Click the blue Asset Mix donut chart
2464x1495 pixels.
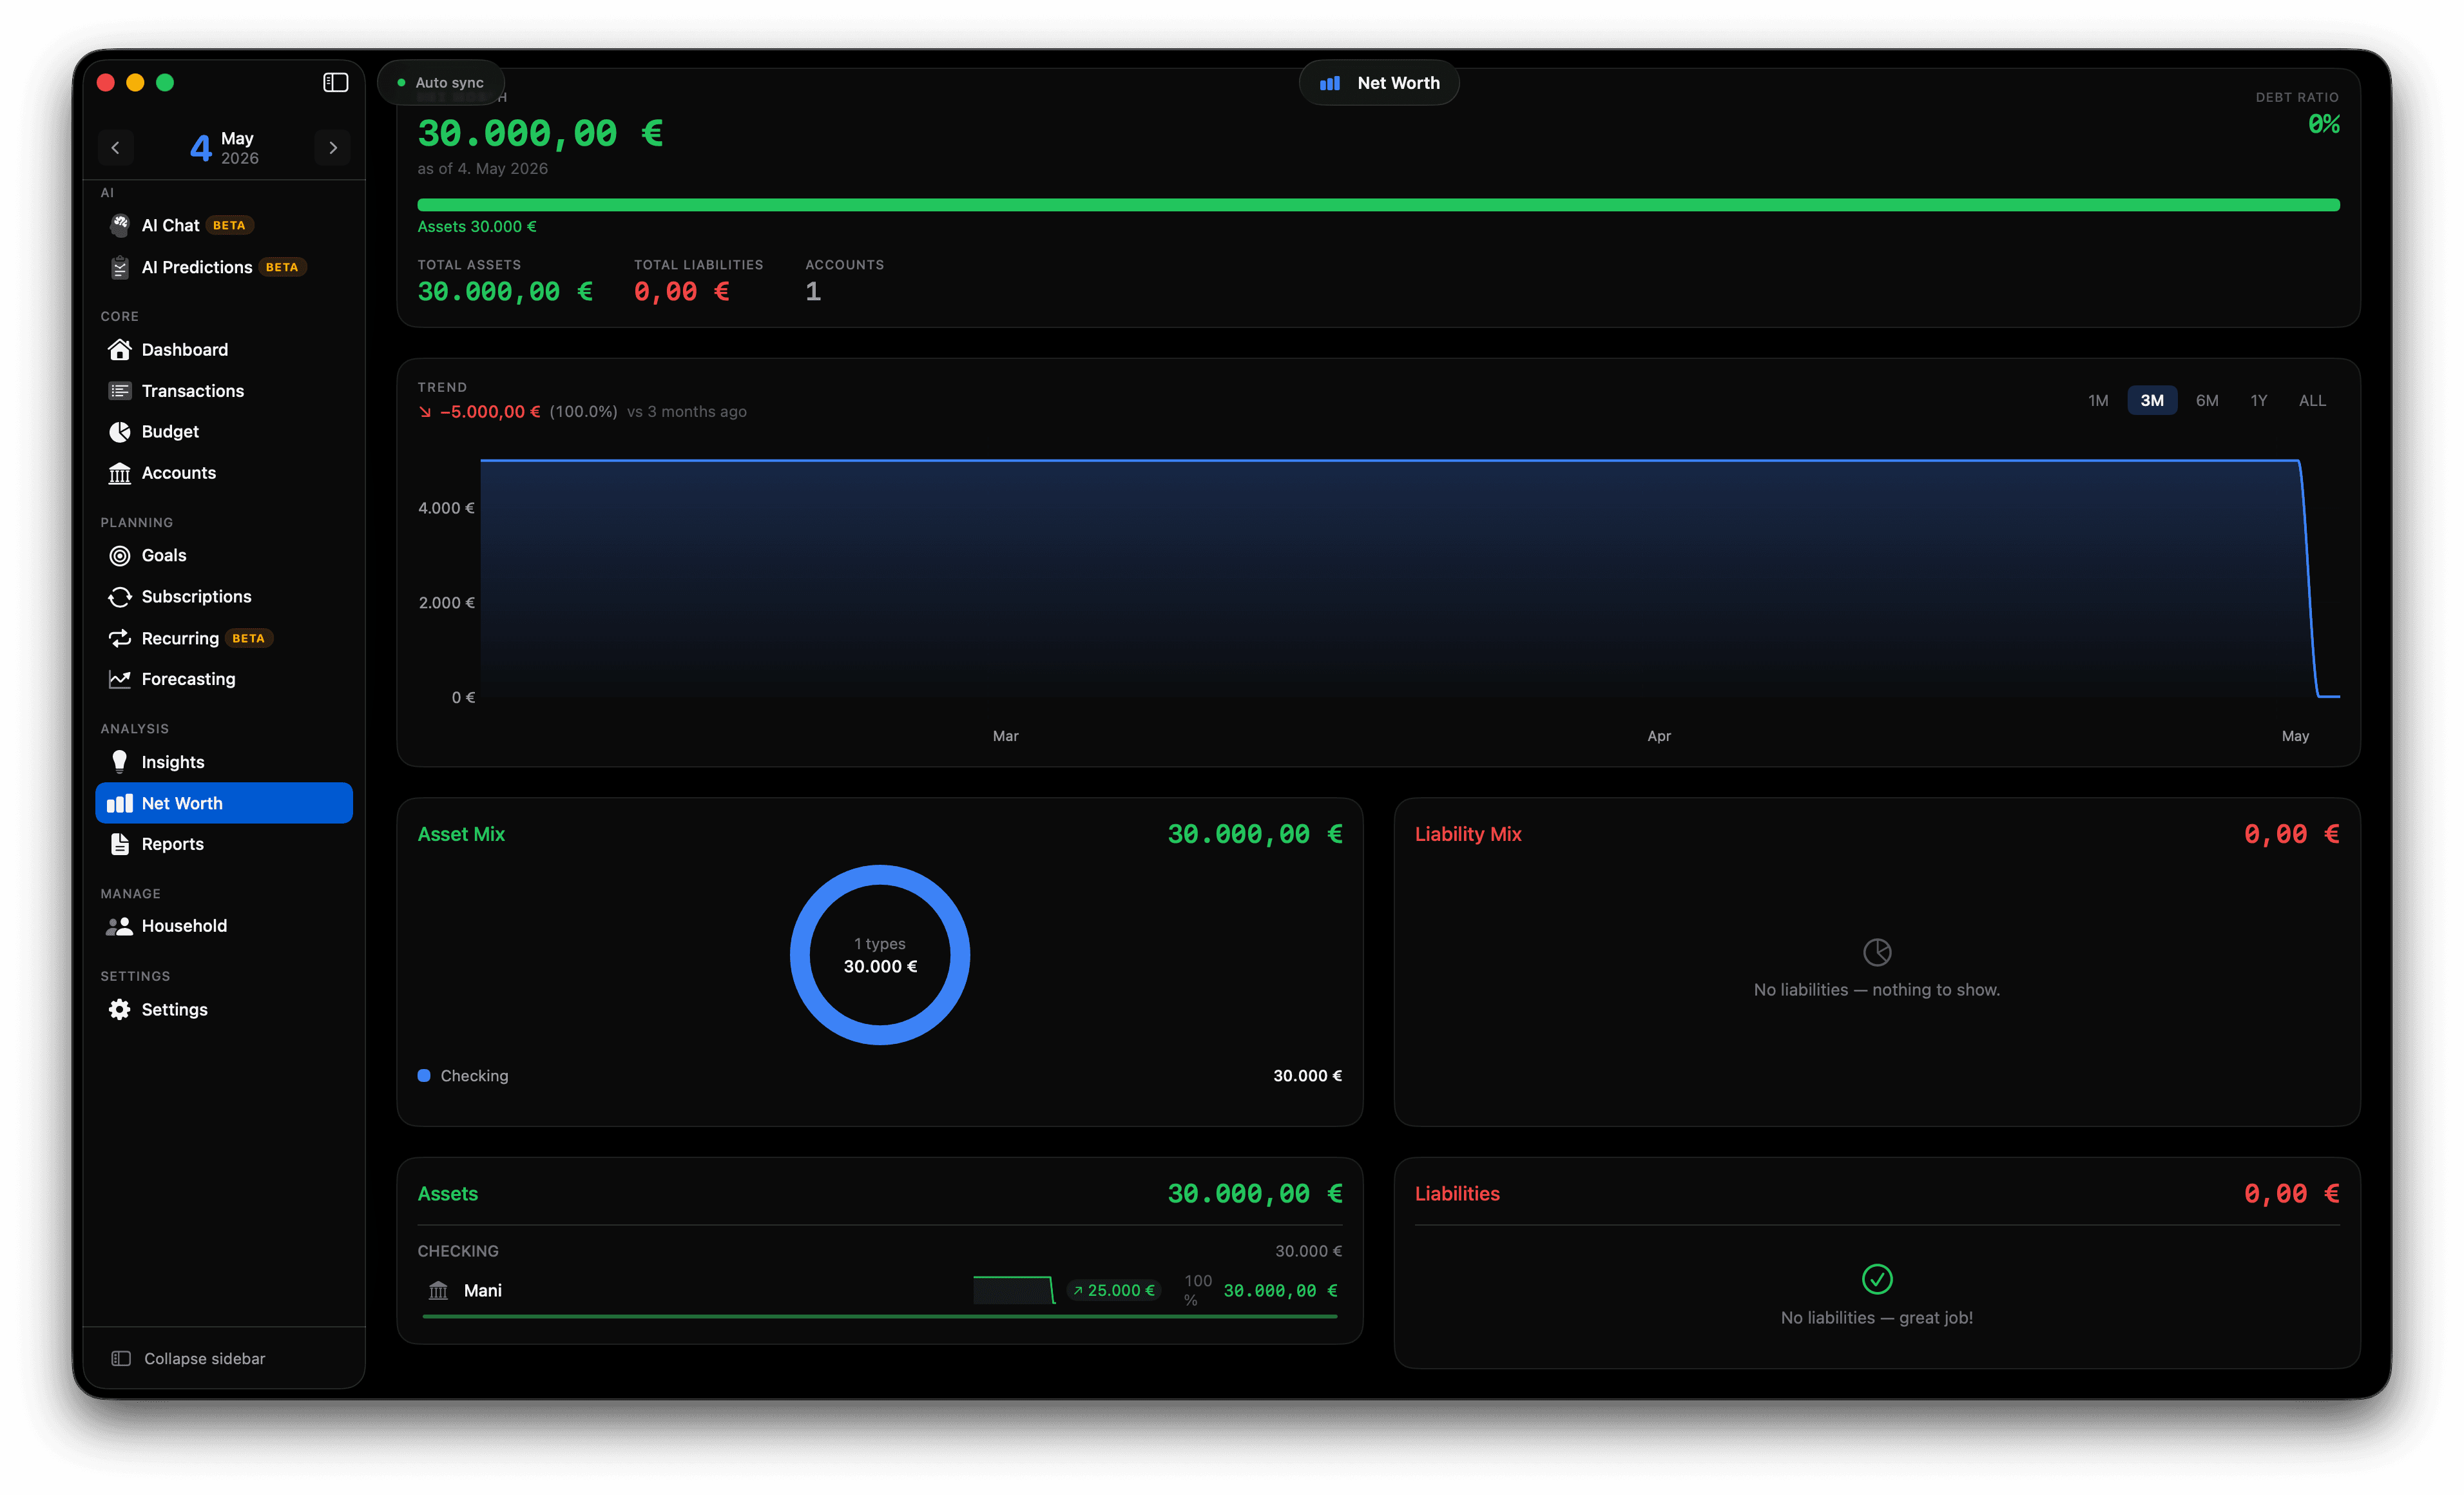(x=880, y=954)
